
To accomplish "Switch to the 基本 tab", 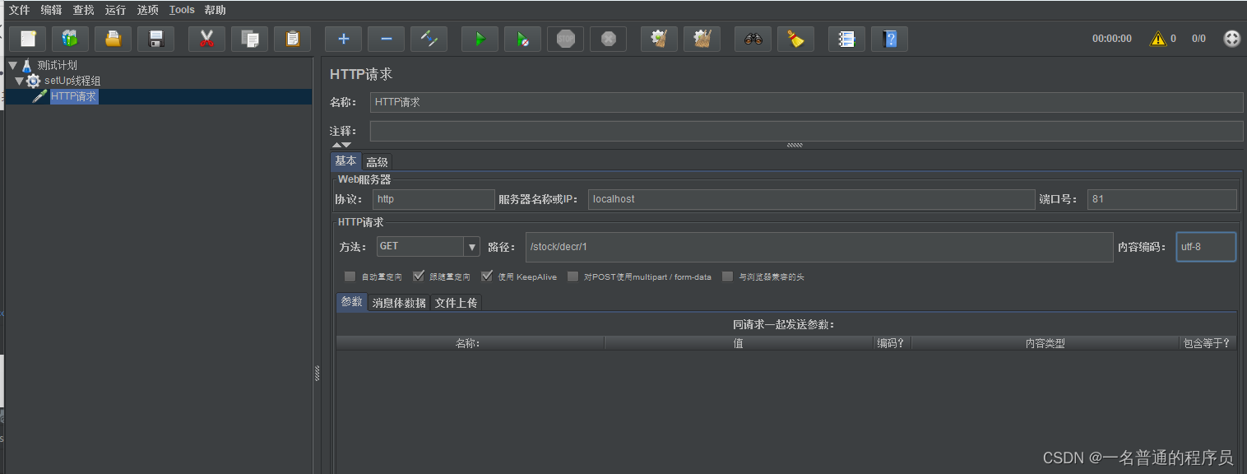I will click(345, 161).
